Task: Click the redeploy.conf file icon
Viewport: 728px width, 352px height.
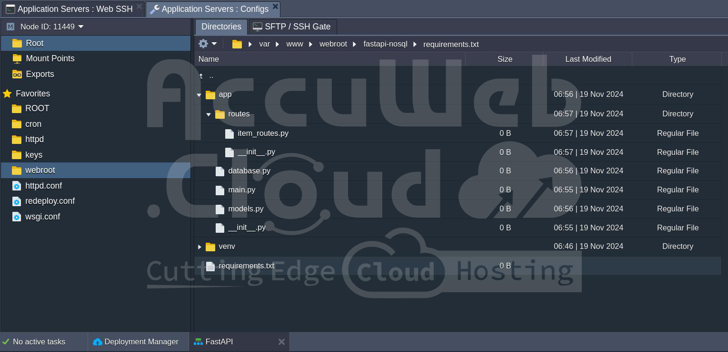Action: 17,201
